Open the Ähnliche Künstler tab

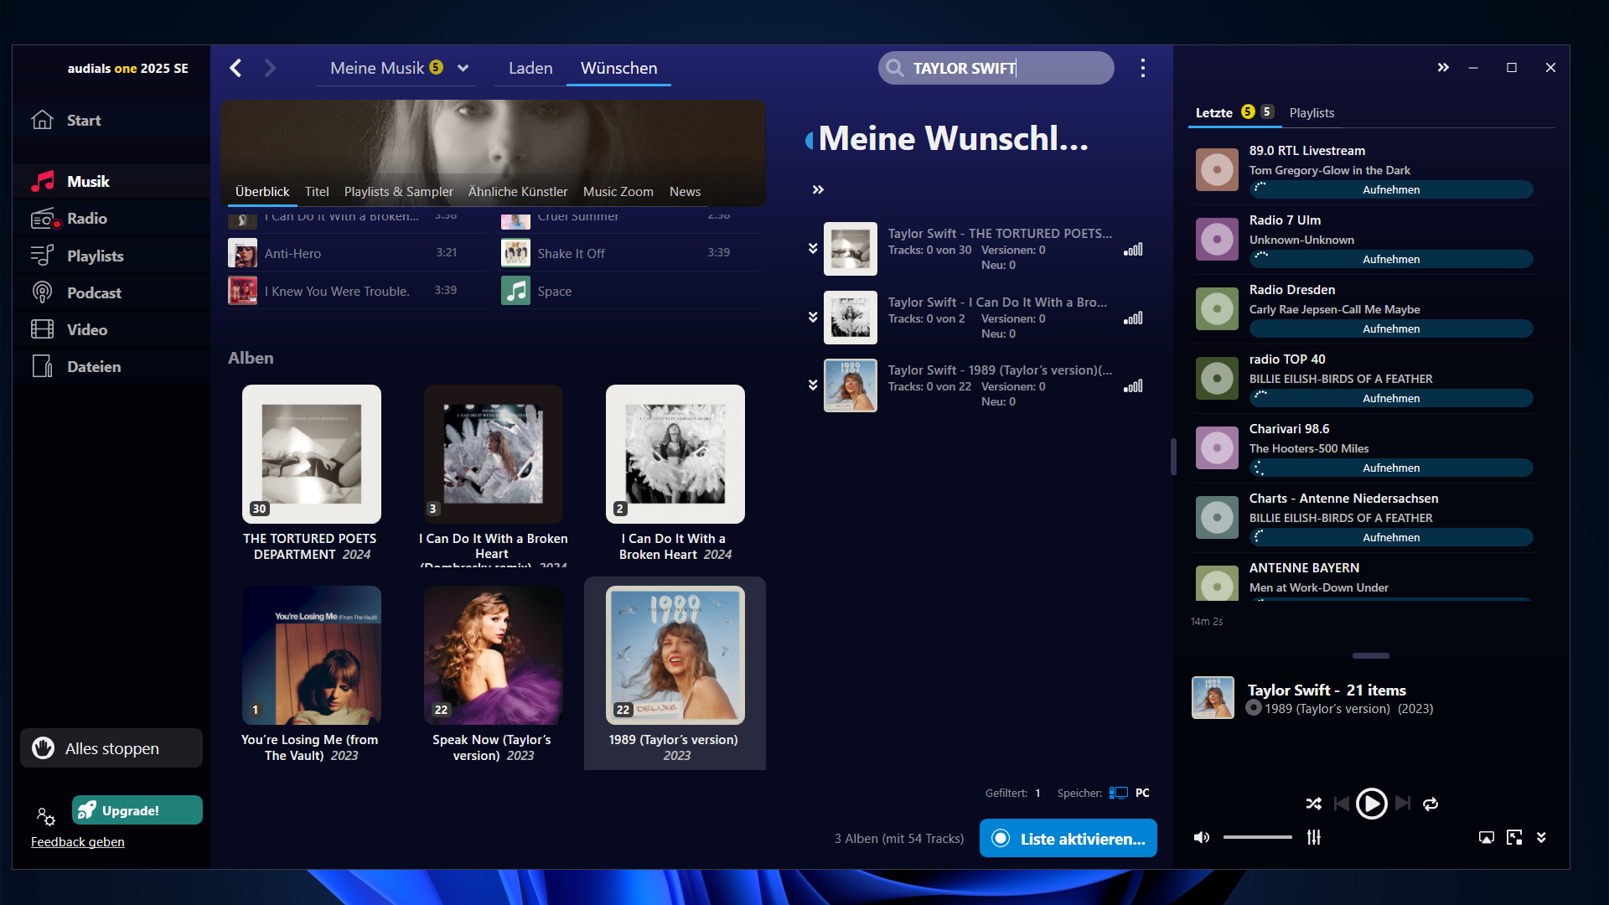point(518,192)
